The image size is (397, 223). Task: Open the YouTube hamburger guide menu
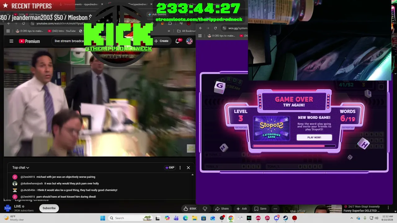11,41
